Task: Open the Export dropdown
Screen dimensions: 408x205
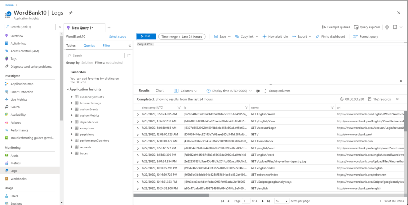Action: [x=301, y=37]
